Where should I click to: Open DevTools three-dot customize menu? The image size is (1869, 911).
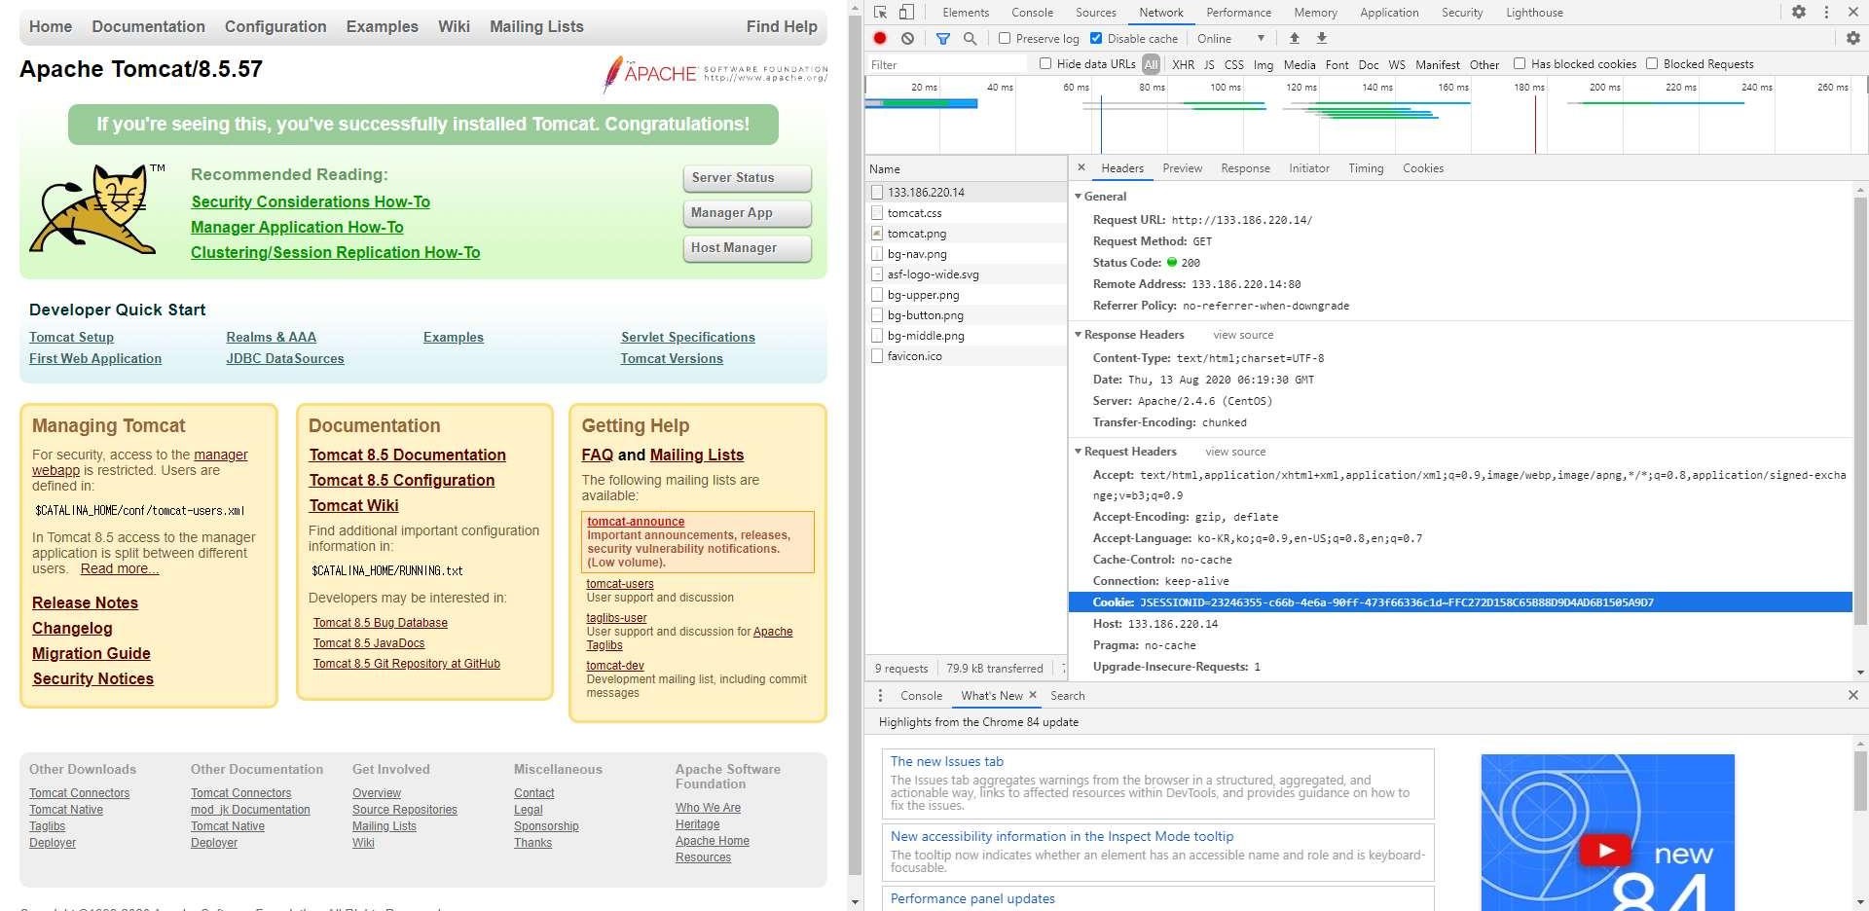(1826, 13)
